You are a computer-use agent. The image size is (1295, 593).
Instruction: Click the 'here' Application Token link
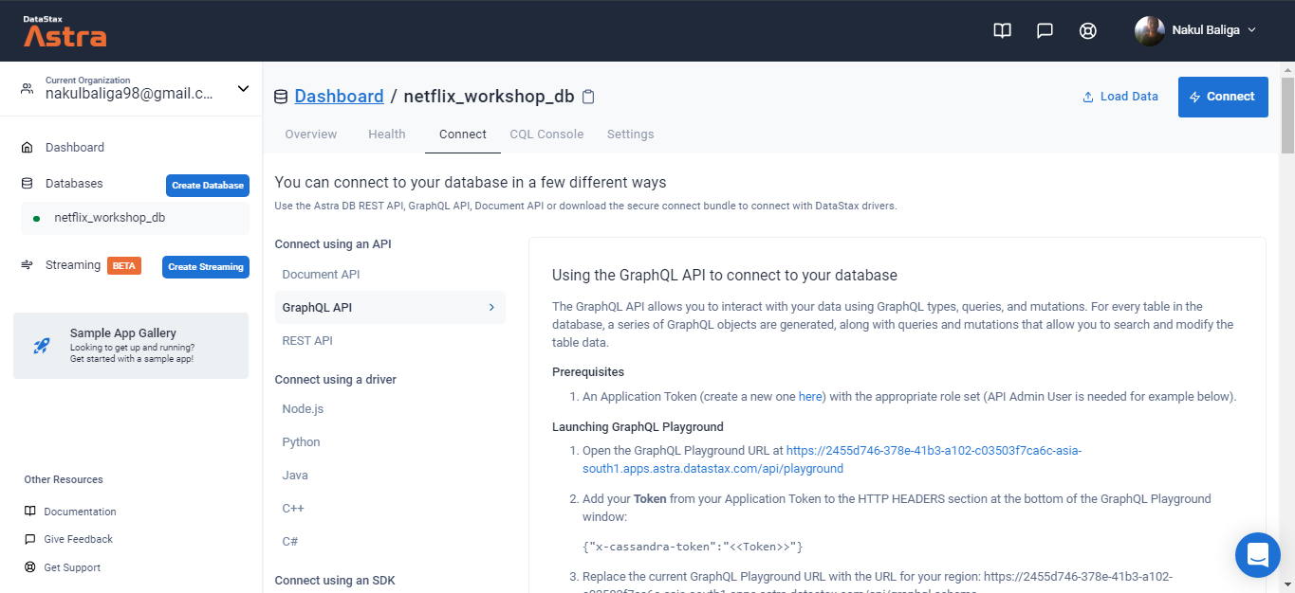(810, 396)
